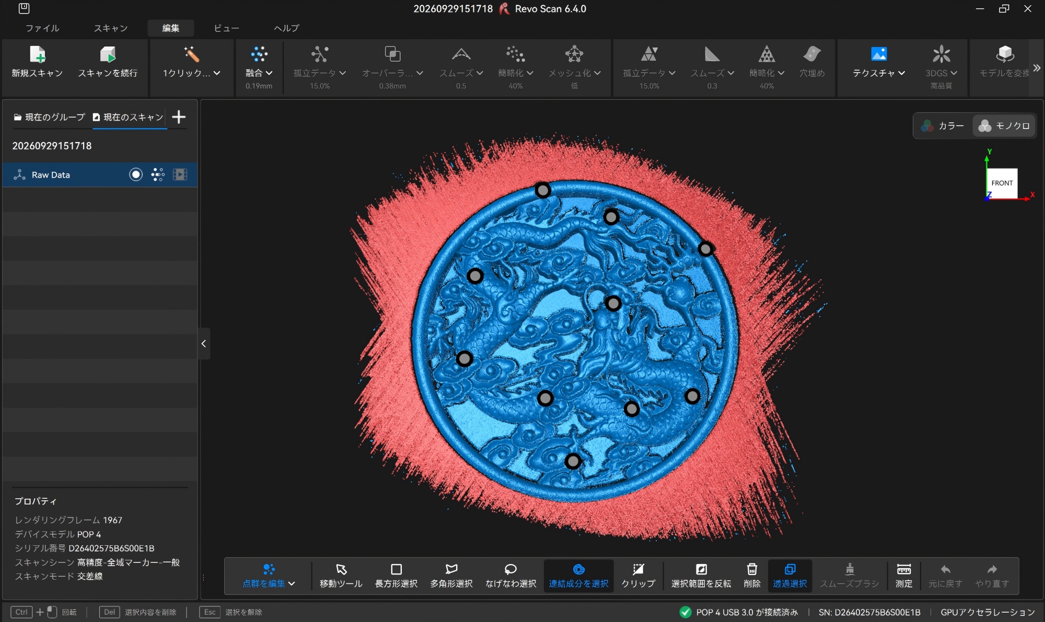This screenshot has width=1045, height=622.
Task: Switch display to カラー mode
Action: pyautogui.click(x=943, y=126)
